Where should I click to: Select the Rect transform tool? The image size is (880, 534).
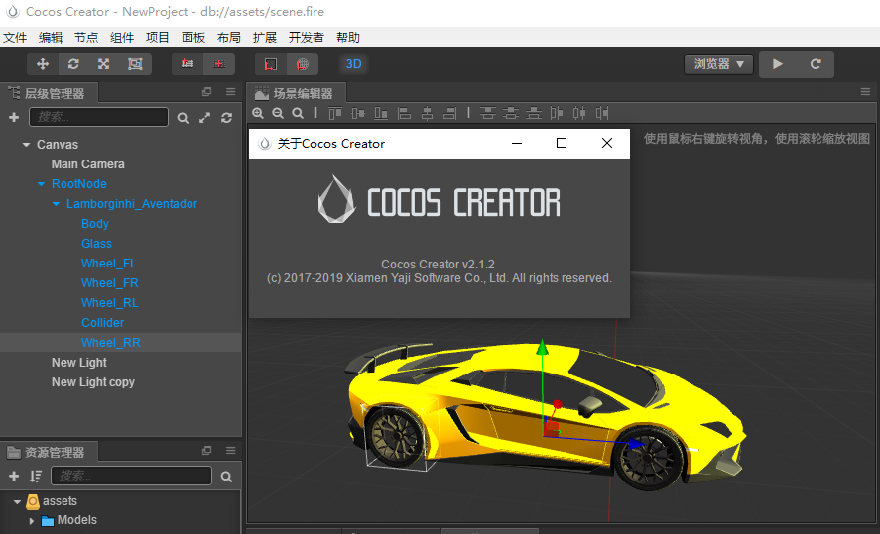coord(134,64)
